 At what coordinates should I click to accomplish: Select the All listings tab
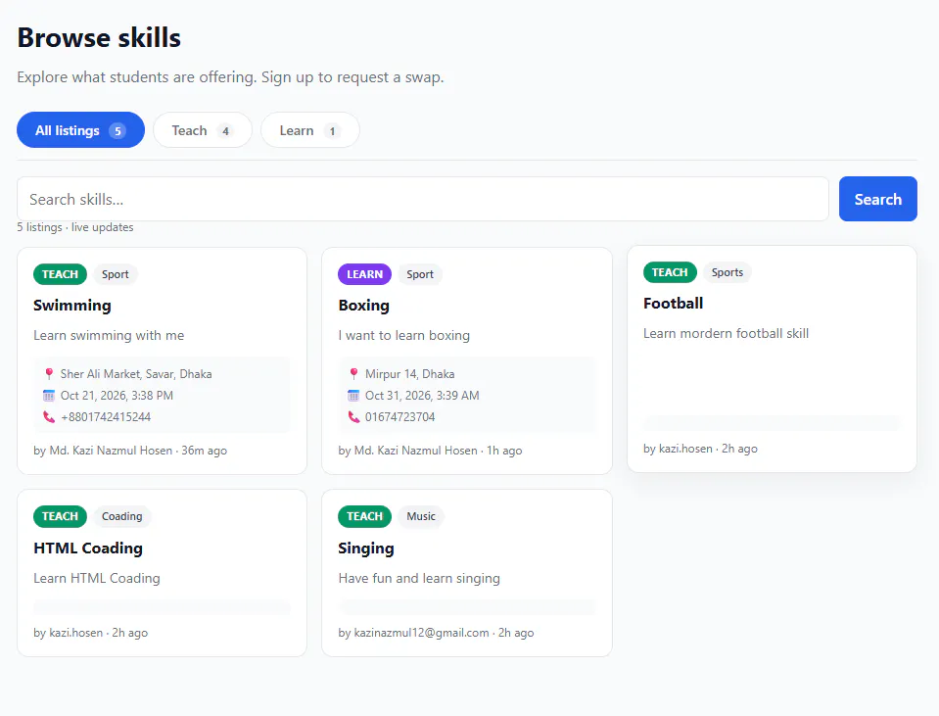pyautogui.click(x=81, y=130)
